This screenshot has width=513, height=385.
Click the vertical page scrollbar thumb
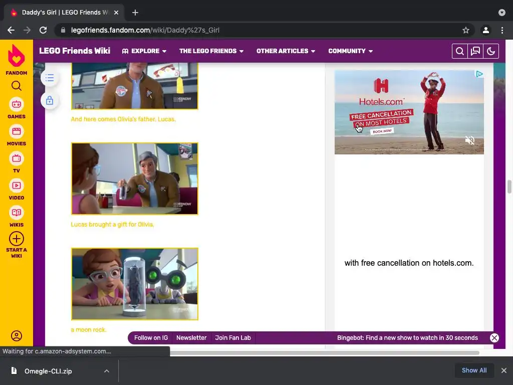[x=509, y=186]
